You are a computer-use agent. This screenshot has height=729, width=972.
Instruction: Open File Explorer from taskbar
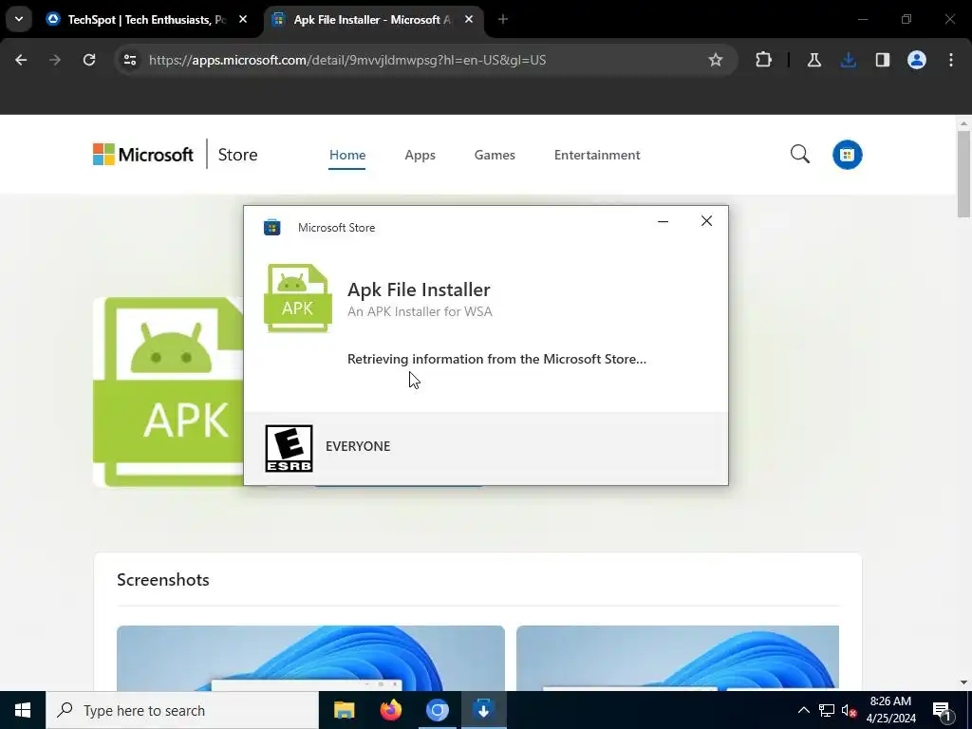[344, 710]
